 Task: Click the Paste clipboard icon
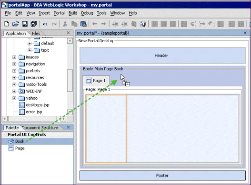pos(83,24)
